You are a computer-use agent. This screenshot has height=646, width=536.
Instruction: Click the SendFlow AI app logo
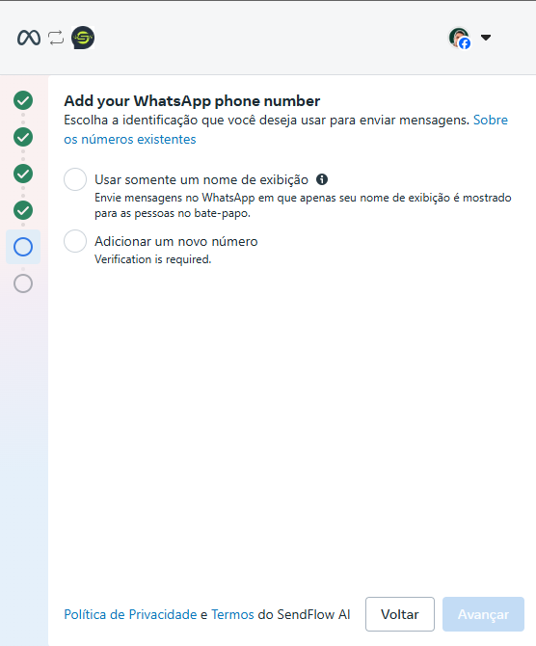tap(83, 38)
